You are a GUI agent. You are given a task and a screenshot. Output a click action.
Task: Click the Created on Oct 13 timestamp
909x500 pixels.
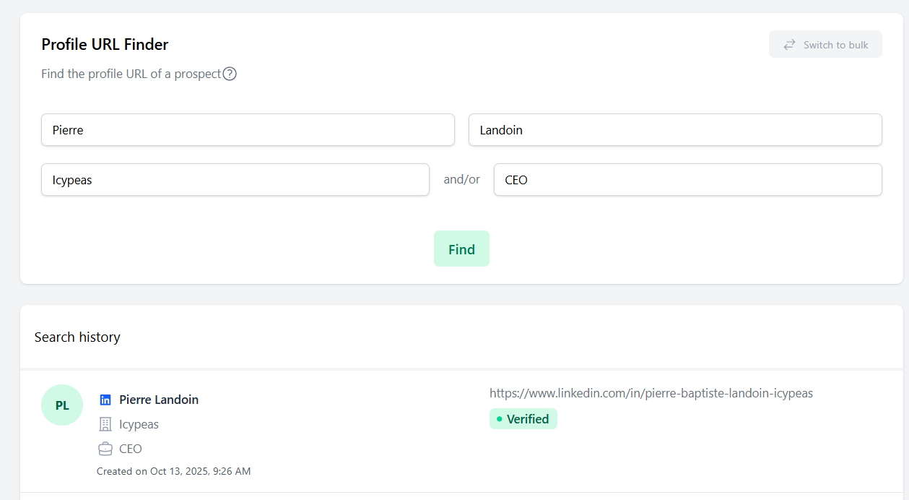click(173, 471)
